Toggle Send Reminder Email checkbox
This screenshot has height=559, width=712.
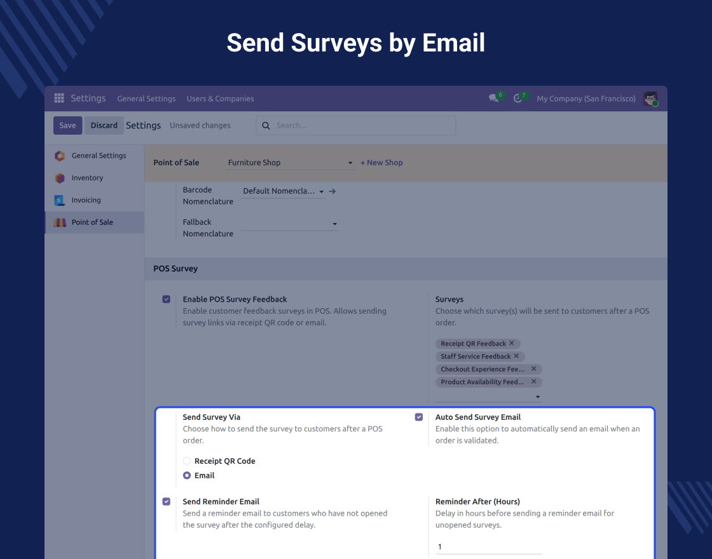tap(166, 501)
